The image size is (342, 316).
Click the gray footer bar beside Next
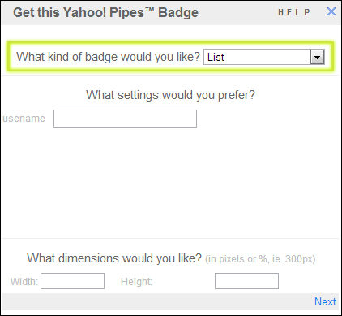(x=156, y=301)
